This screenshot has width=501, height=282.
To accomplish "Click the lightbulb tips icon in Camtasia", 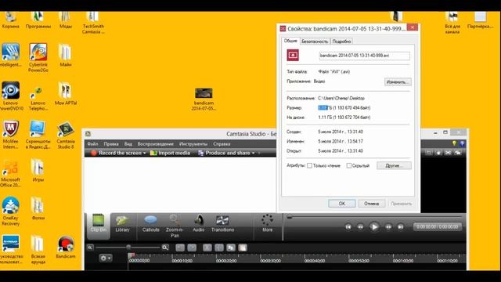I will (x=454, y=144).
